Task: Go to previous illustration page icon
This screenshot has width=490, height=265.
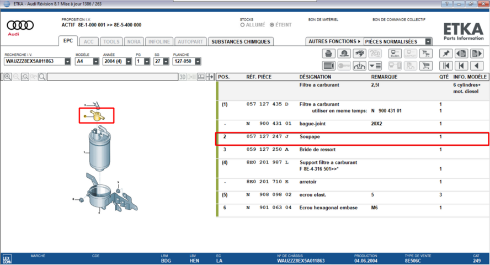Action: pyautogui.click(x=461, y=54)
